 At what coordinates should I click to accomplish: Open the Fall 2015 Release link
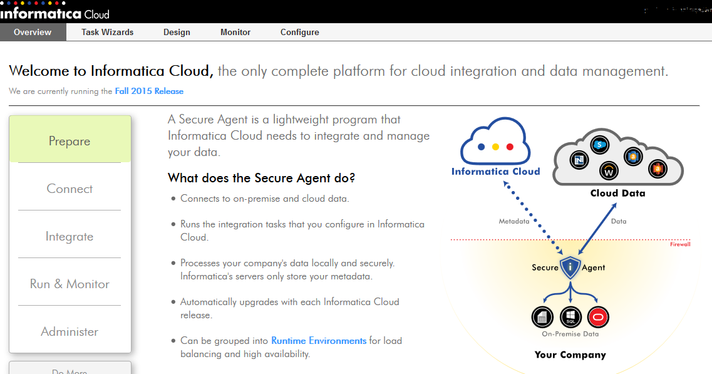click(149, 91)
